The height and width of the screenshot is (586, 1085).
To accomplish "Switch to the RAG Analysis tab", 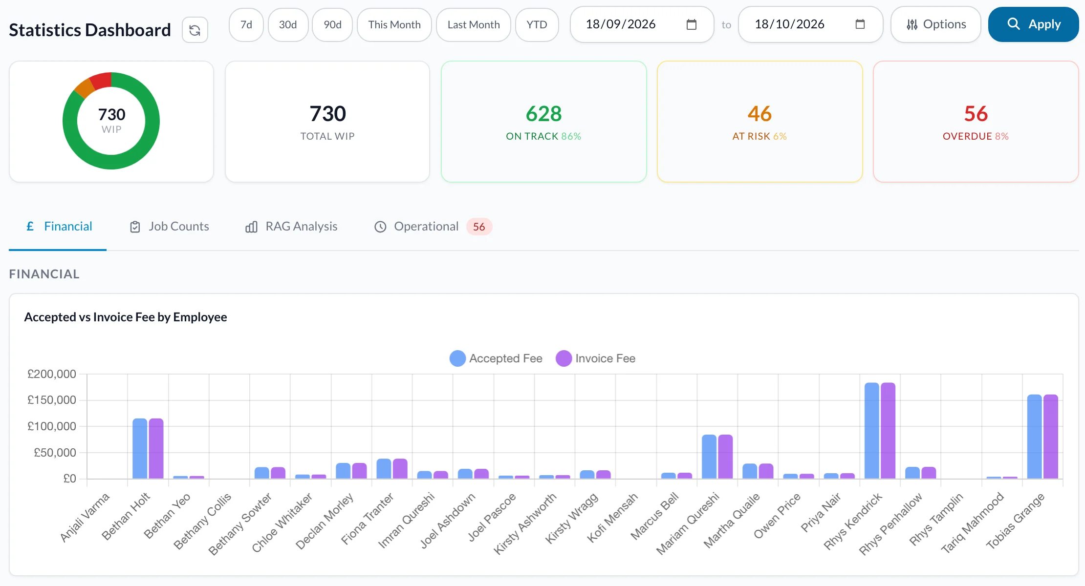I will (x=291, y=227).
